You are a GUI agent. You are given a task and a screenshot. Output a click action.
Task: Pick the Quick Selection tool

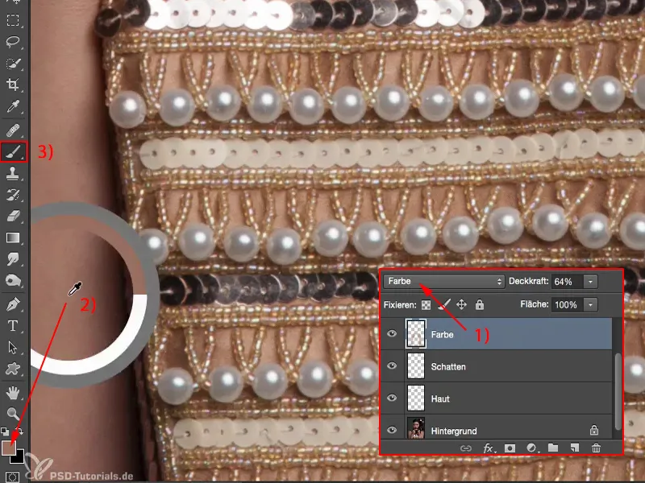[13, 64]
